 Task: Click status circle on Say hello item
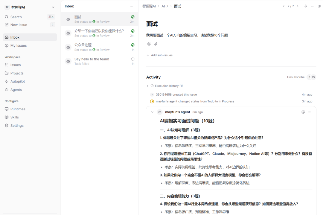pos(132,59)
